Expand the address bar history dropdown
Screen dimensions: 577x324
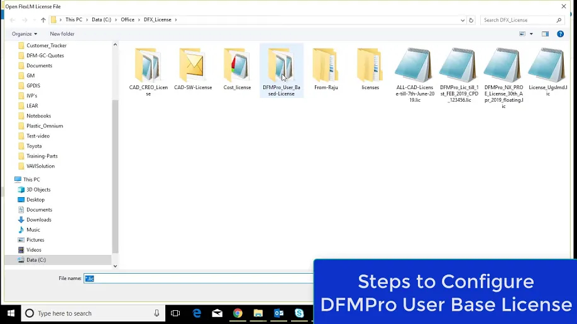pos(463,20)
